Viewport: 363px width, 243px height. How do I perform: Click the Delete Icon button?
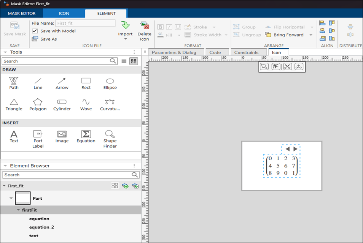(x=144, y=31)
